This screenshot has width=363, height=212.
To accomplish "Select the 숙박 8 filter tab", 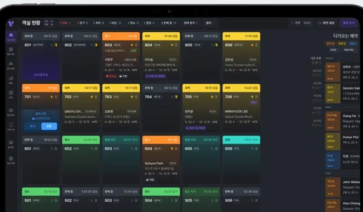I will (x=99, y=23).
